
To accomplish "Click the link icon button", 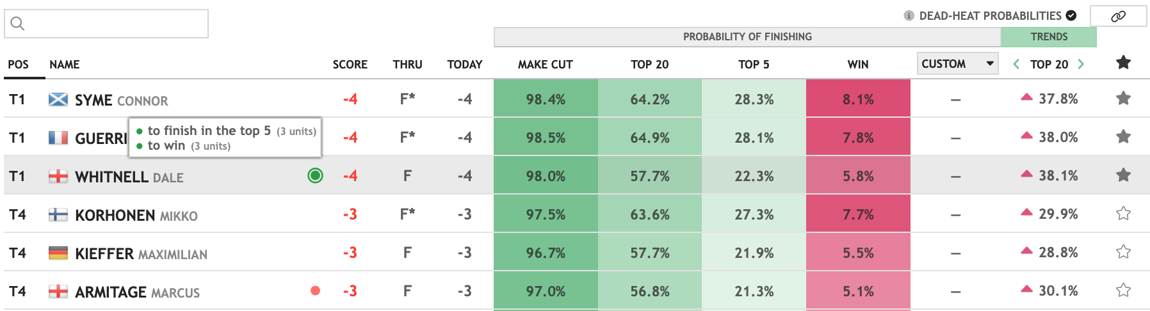I will 1118,17.
